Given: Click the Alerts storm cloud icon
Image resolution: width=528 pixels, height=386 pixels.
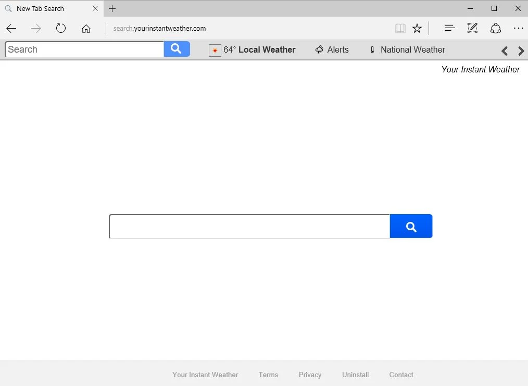Looking at the screenshot, I should click(x=319, y=50).
